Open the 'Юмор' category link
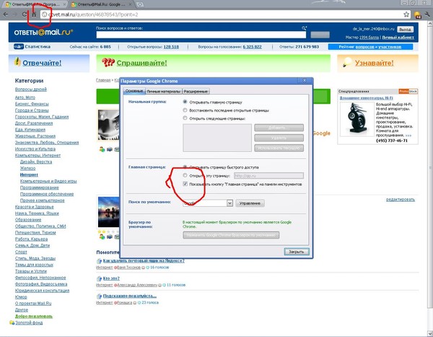Viewport: 433px width, 337px height. (21, 297)
